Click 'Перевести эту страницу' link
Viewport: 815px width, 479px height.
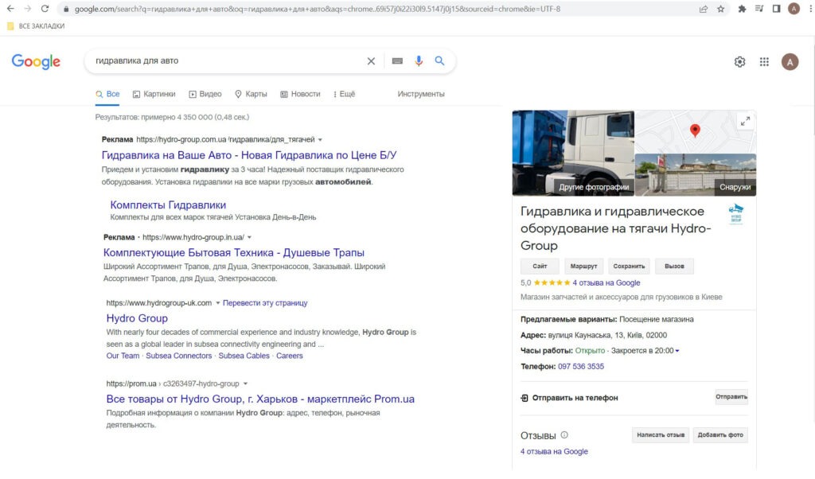[265, 303]
